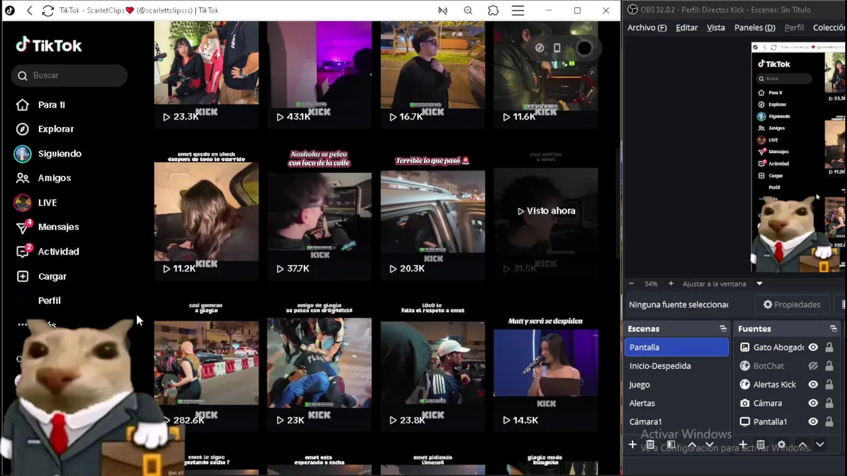Screen dimensions: 847x476
Task: Move scene down in OBS
Action: [x=709, y=445]
